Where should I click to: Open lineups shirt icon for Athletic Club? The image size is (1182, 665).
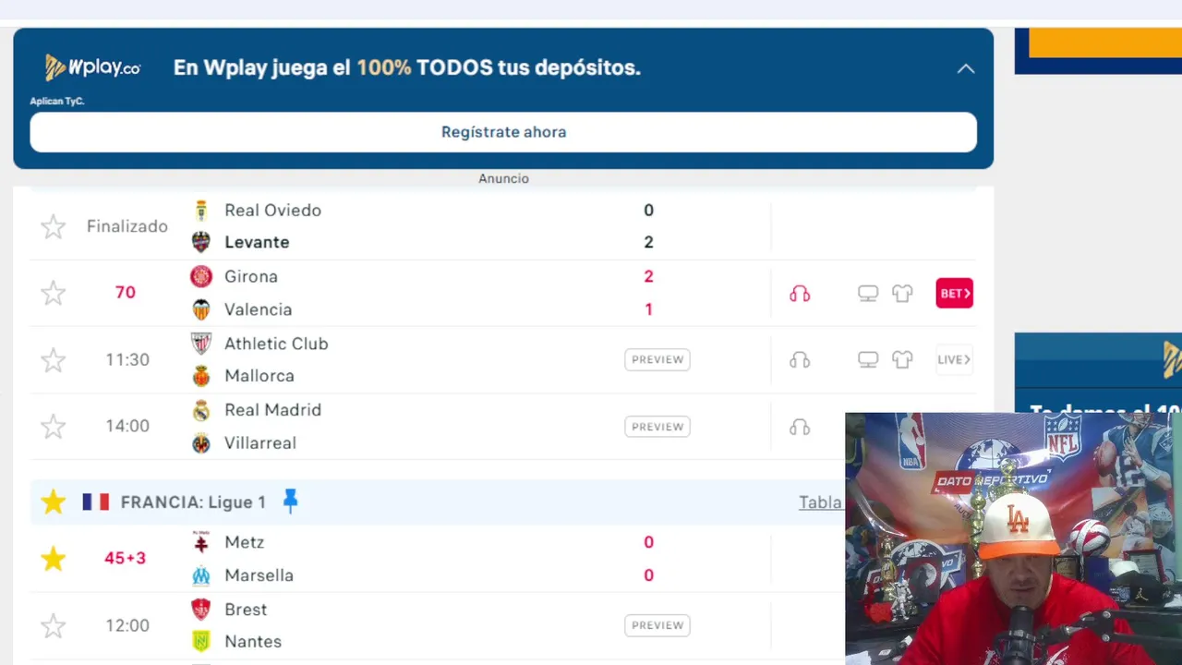tap(902, 360)
